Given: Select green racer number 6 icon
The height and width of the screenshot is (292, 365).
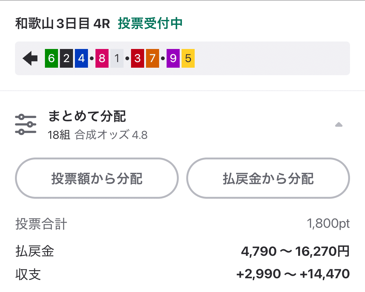Looking at the screenshot, I should [51, 58].
